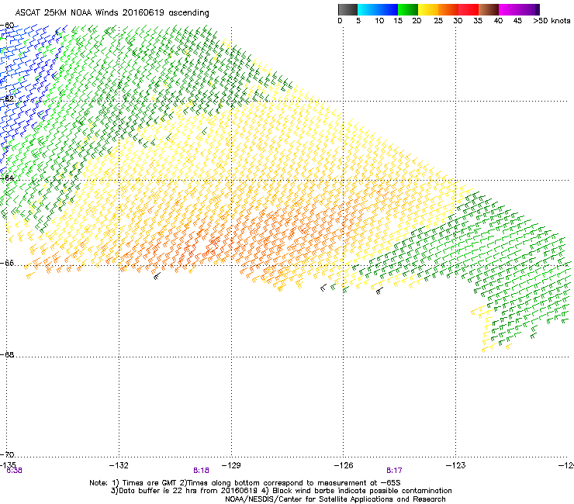574x504 pixels.
Task: Click the legend label '45'
Action: click(x=517, y=21)
